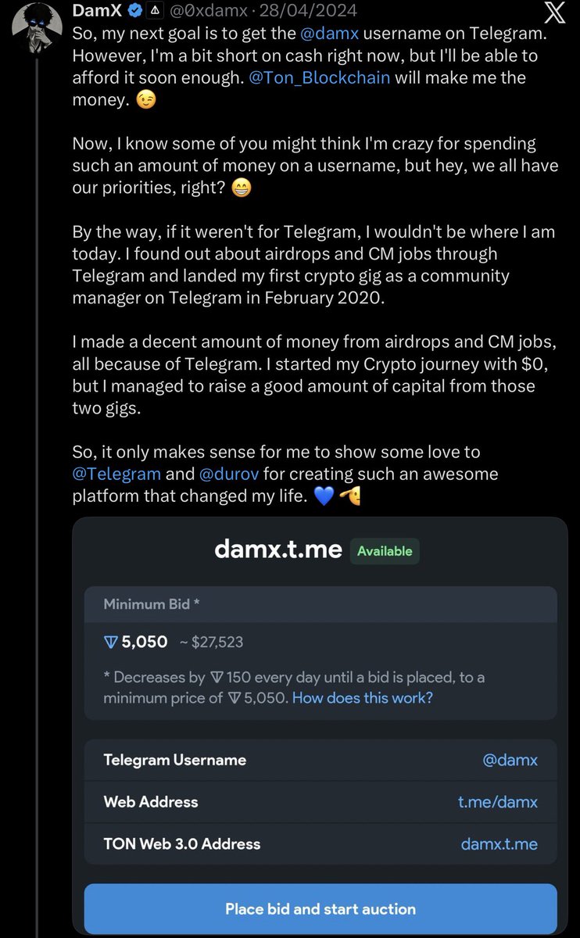This screenshot has width=580, height=938.
Task: Click the damx.t.me TON Web 3.0 address
Action: (x=499, y=844)
